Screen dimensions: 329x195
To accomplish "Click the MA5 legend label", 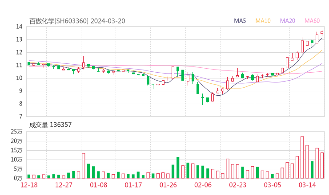I will coord(240,21).
